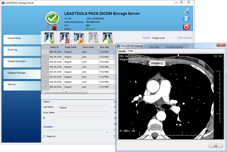The width and height of the screenshot is (227, 152).
Task: Enable the Select All modalities checkbox
Action: click(45, 137)
